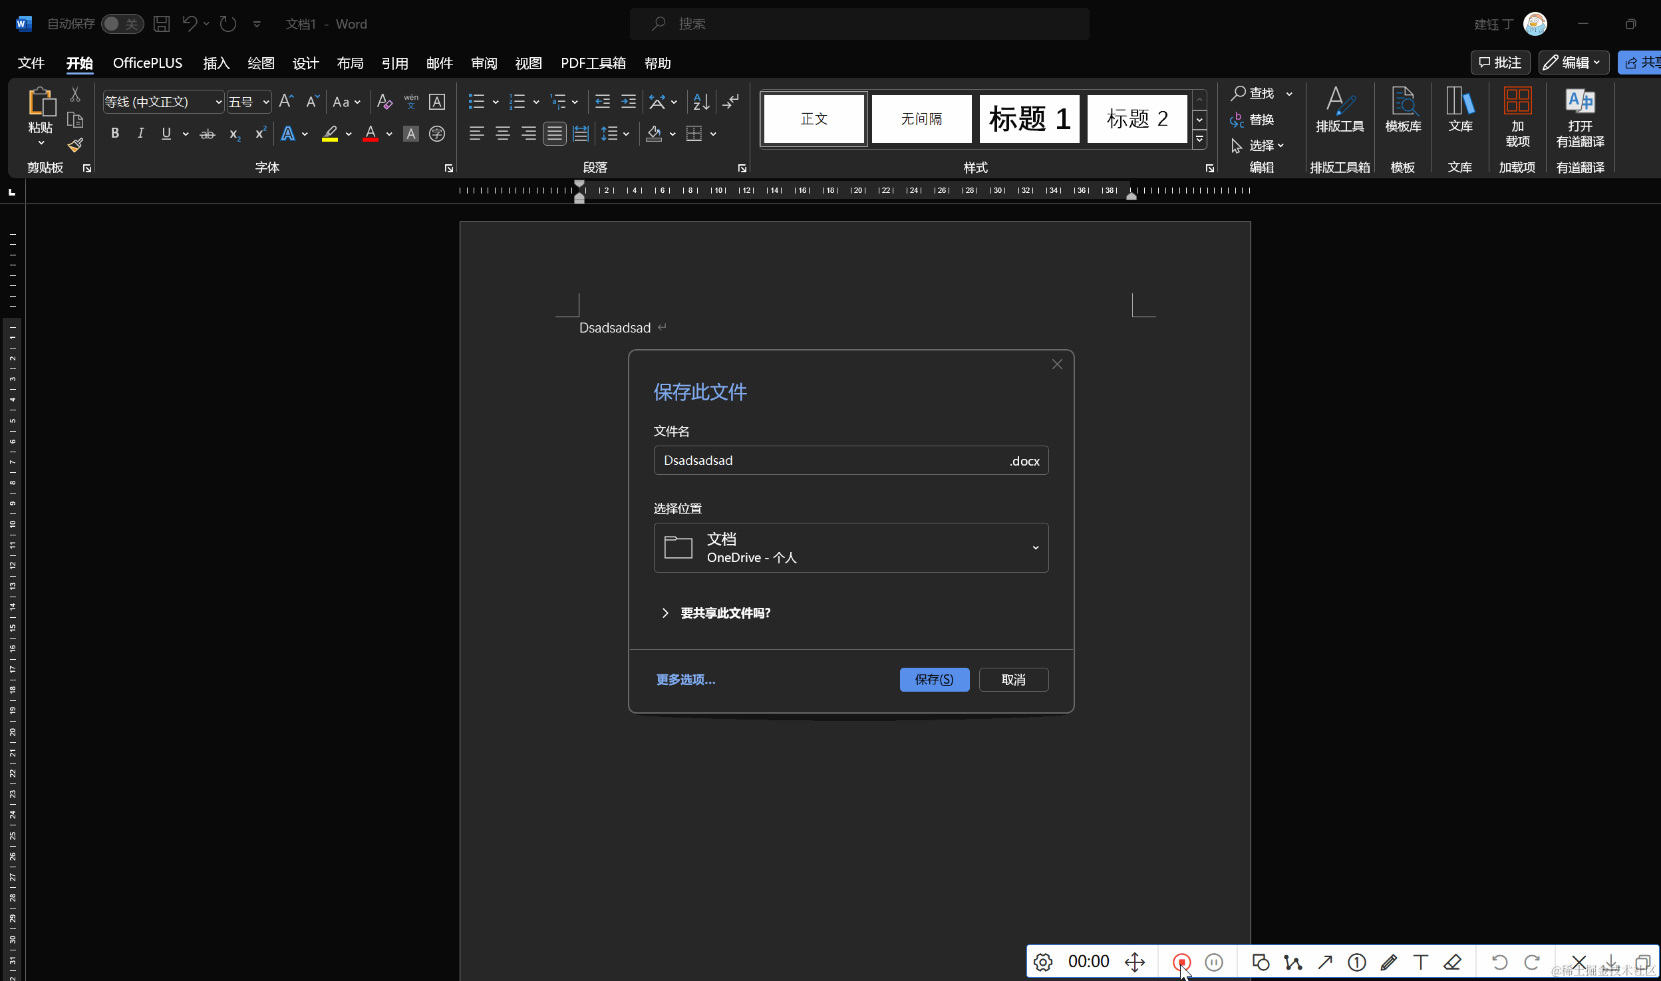
Task: Click the underline formatting icon
Action: [x=166, y=136]
